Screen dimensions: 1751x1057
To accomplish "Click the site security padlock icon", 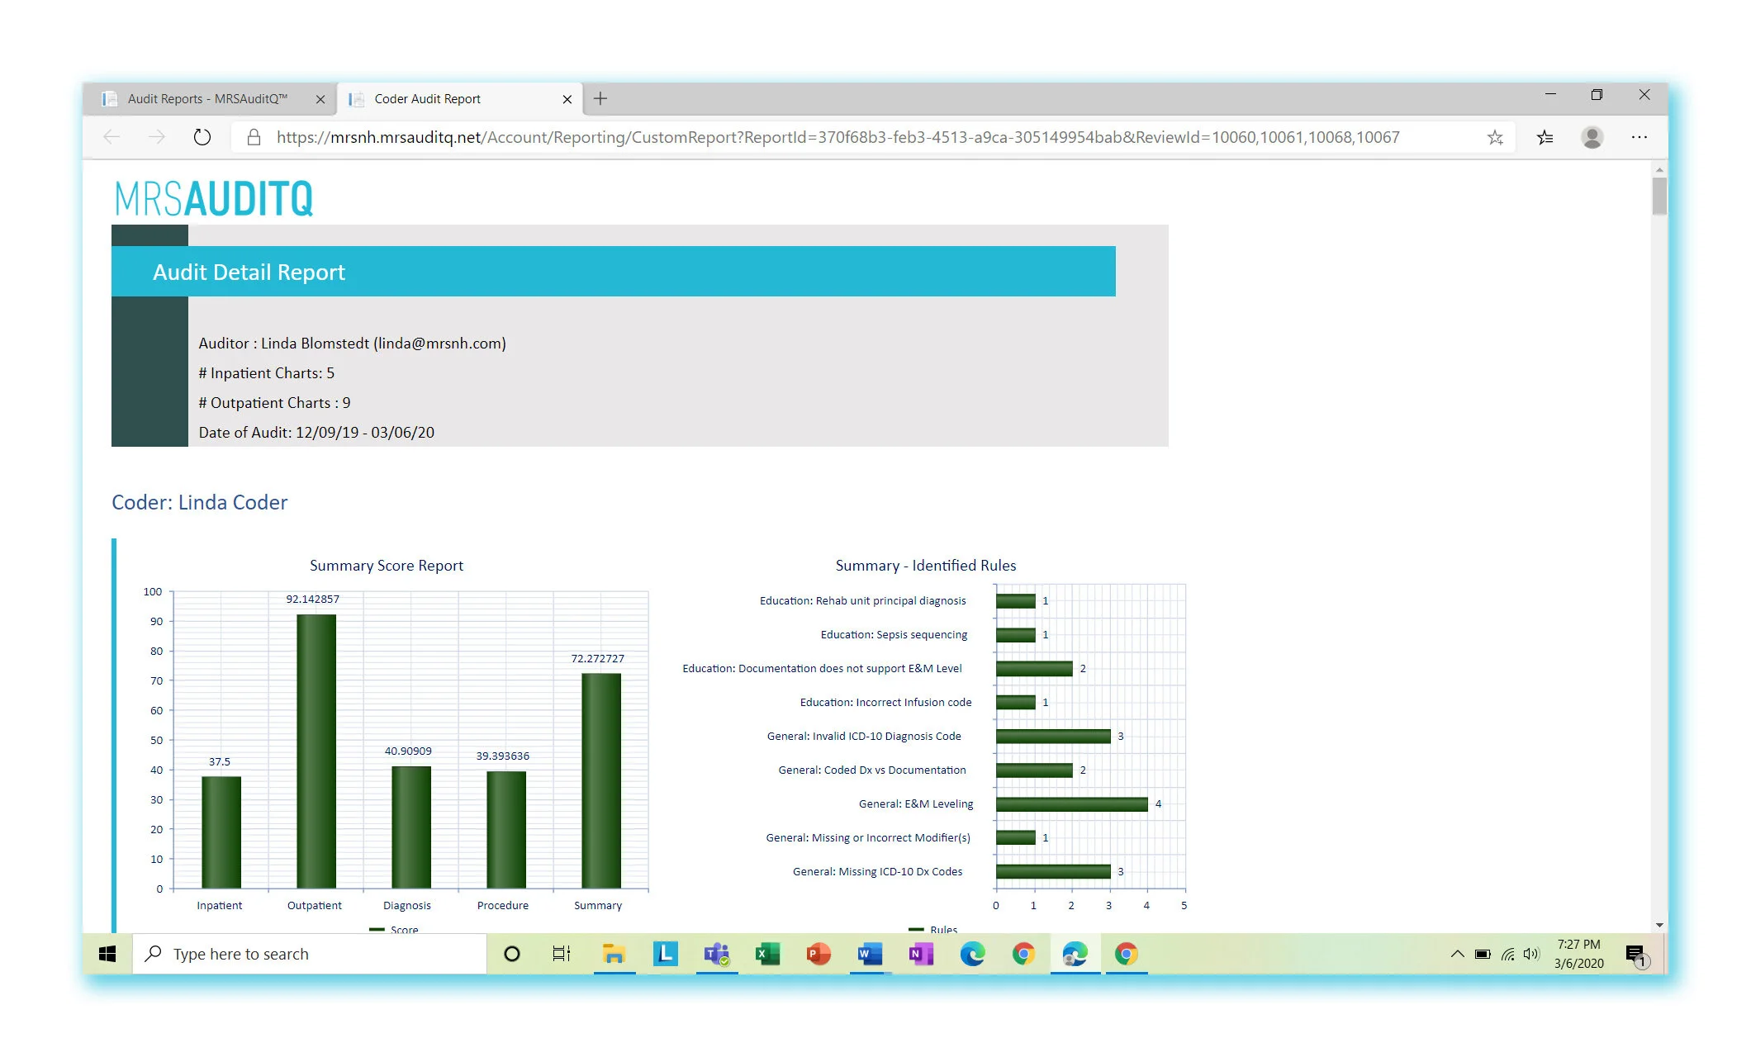I will (254, 137).
